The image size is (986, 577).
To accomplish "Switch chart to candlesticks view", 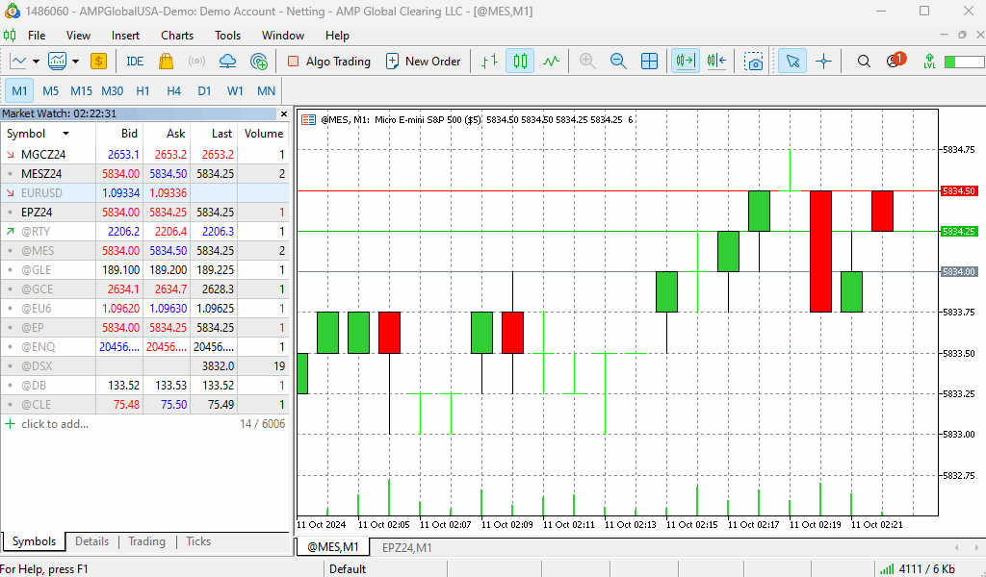I will [x=520, y=62].
